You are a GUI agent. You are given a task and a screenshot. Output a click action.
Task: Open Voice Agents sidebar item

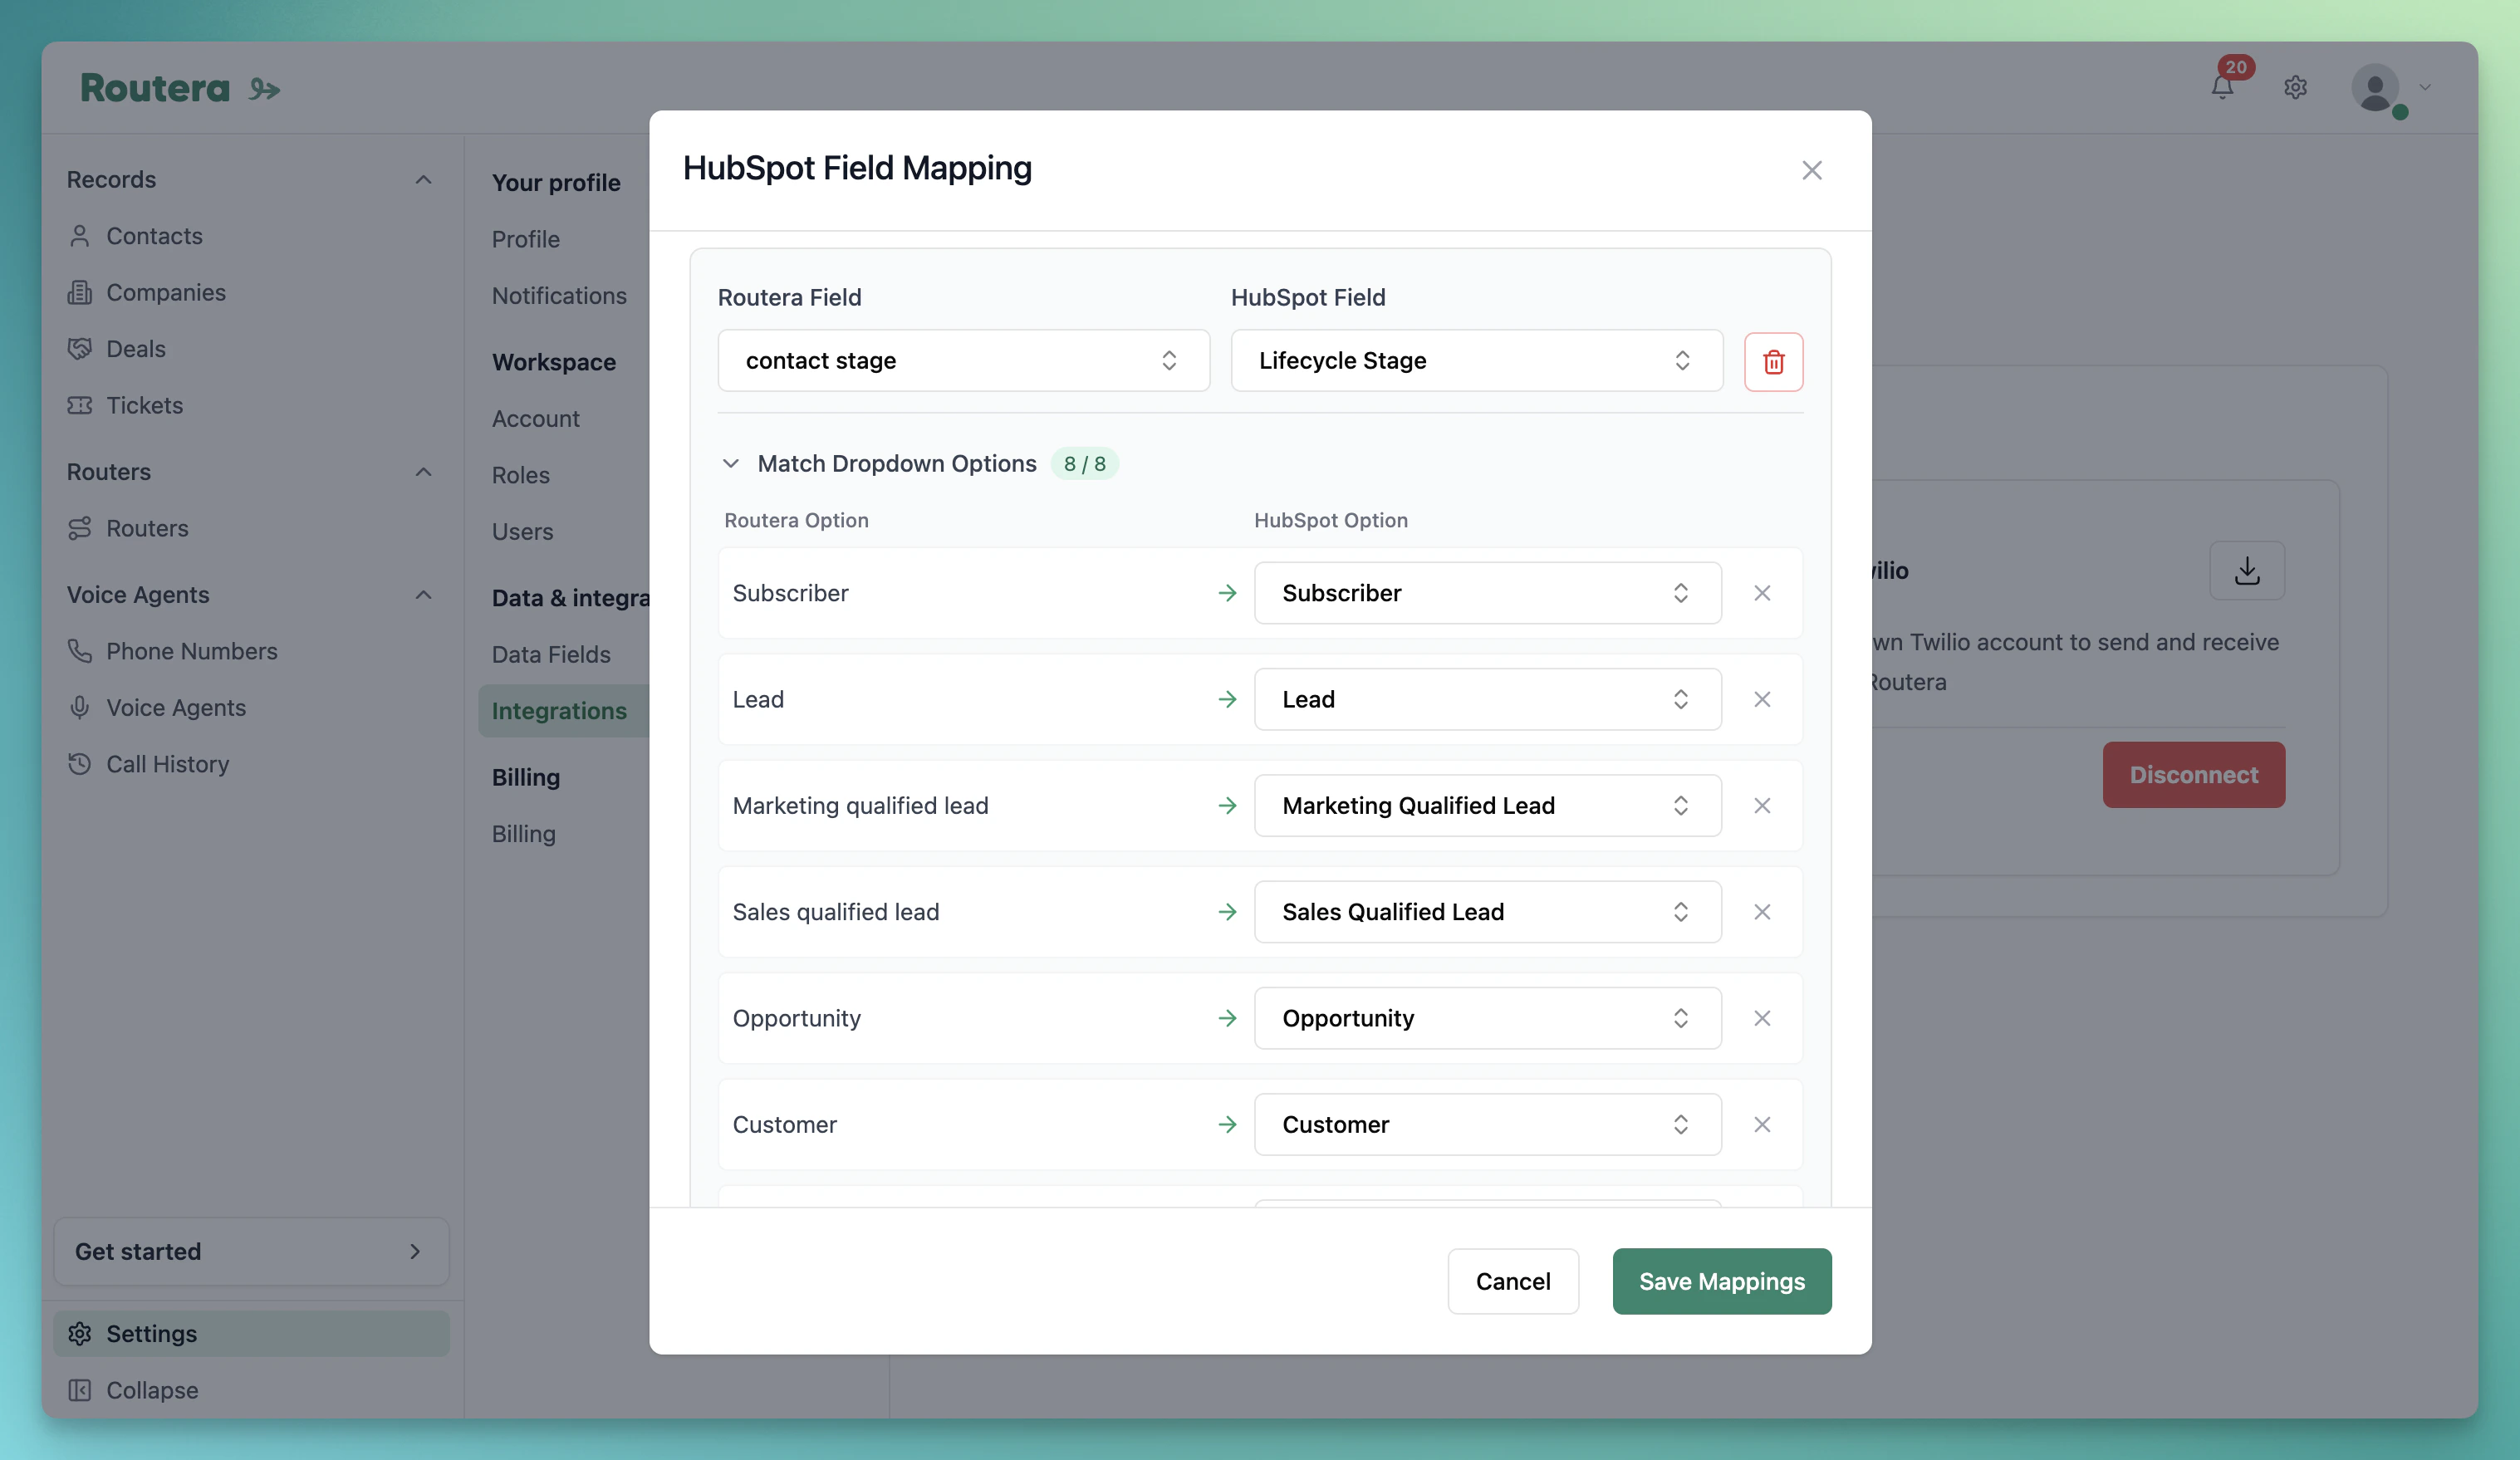point(175,707)
